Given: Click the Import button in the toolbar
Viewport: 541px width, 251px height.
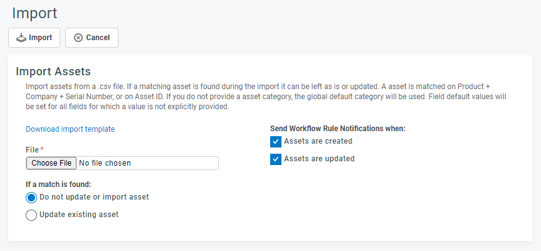Looking at the screenshot, I should [x=34, y=38].
